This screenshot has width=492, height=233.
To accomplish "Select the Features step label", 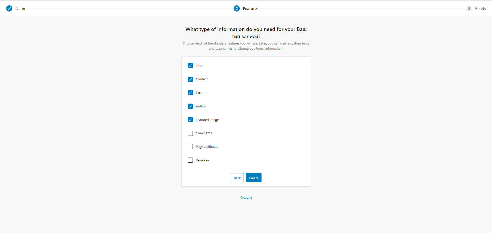I will click(251, 8).
